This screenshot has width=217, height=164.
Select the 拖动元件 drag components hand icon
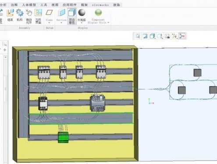tap(29, 16)
